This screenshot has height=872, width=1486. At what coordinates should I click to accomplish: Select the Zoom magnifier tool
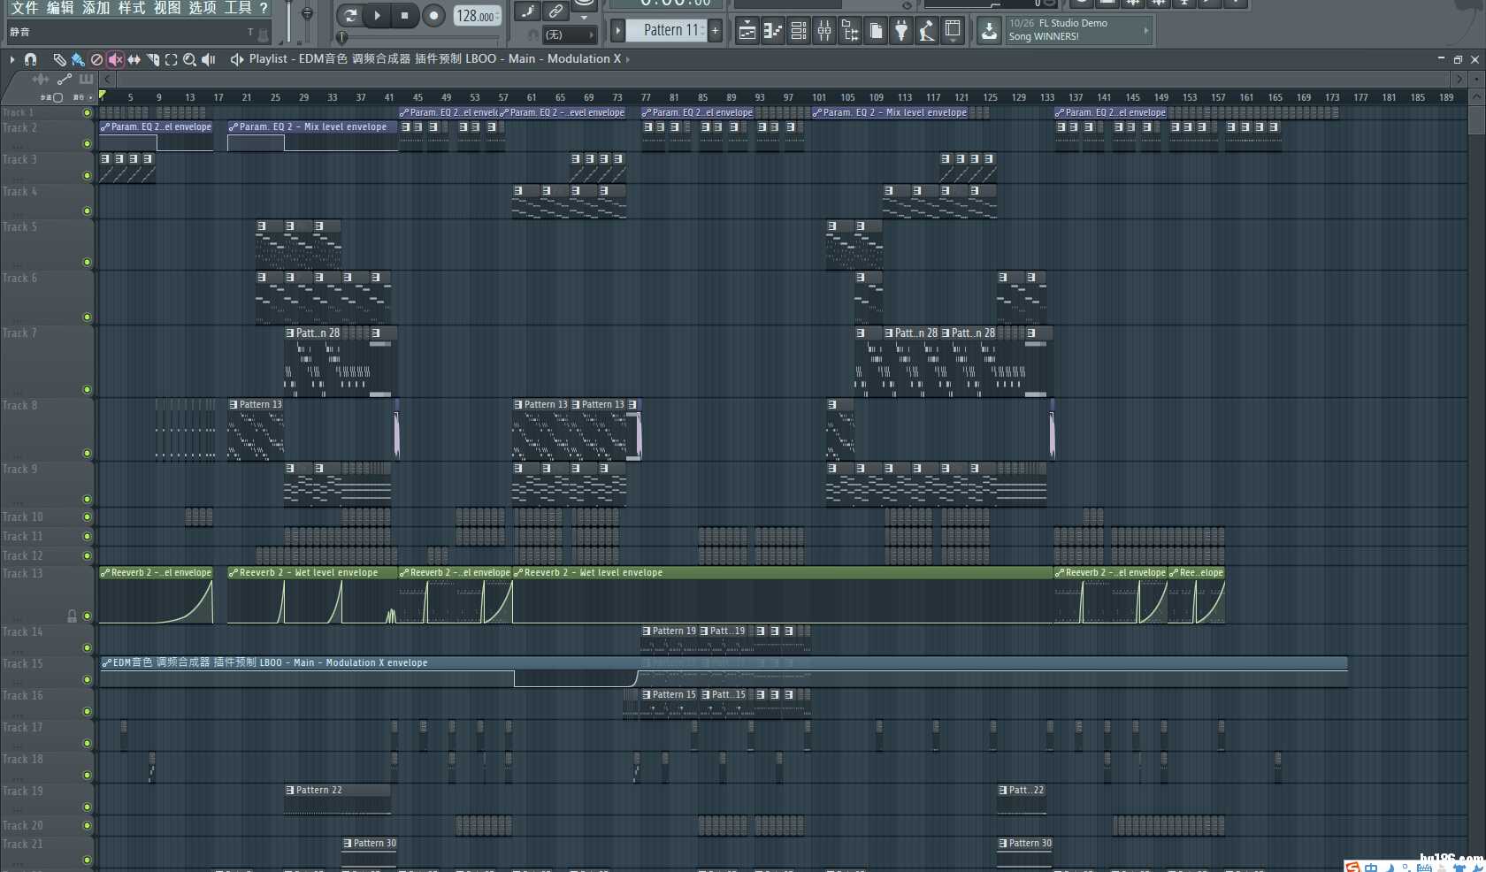189,59
